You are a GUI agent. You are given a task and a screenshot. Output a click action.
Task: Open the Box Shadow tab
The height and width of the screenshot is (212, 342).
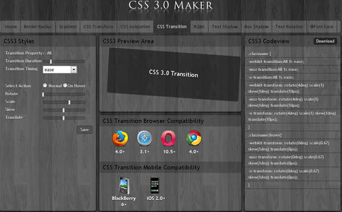point(256,27)
